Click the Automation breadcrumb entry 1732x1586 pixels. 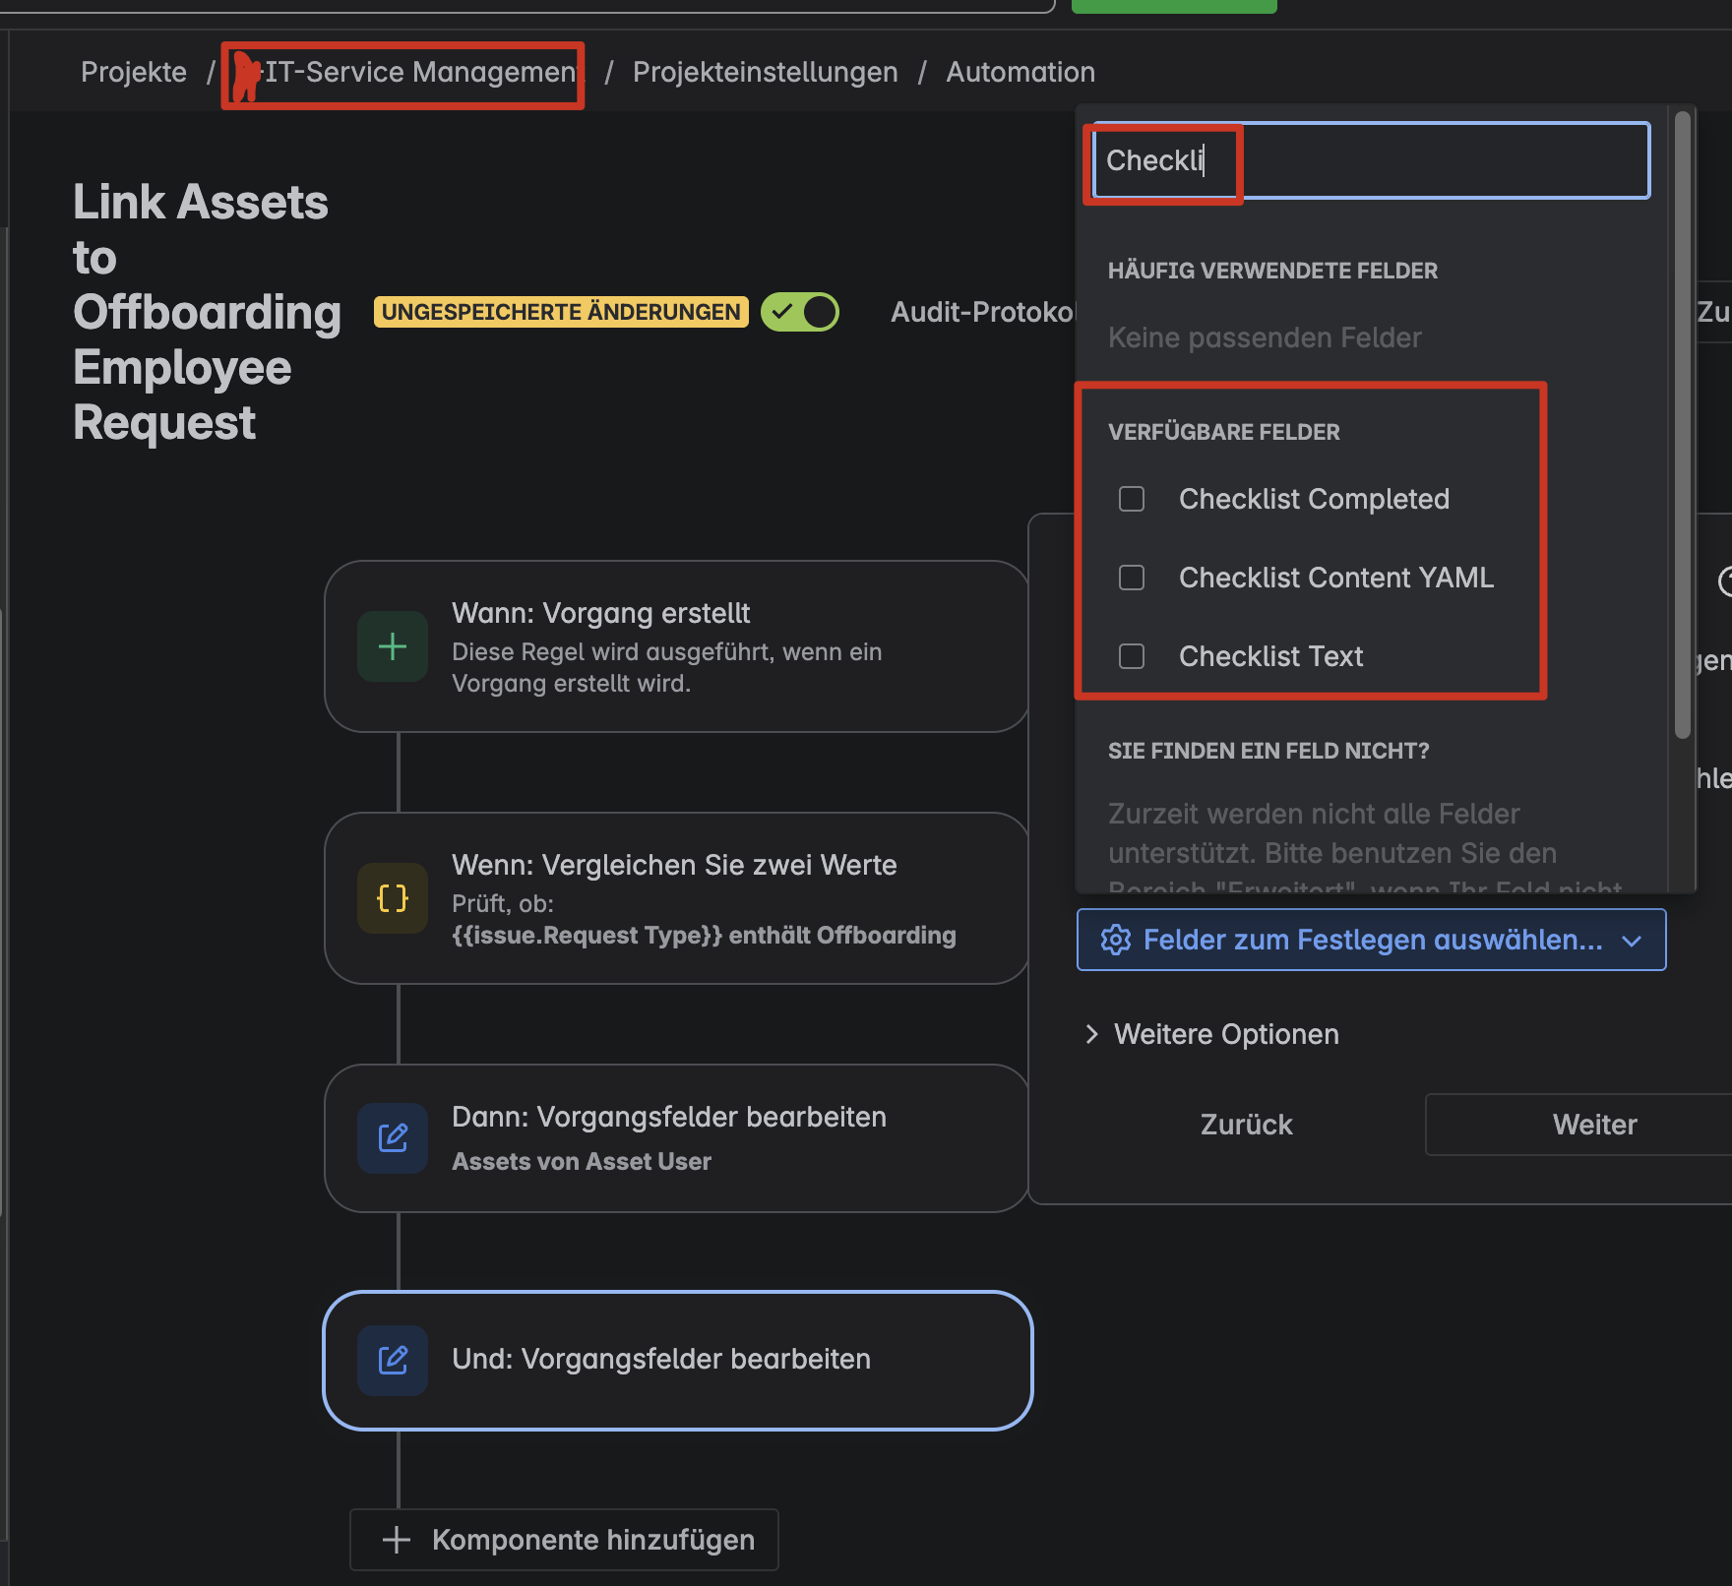pos(1021,71)
